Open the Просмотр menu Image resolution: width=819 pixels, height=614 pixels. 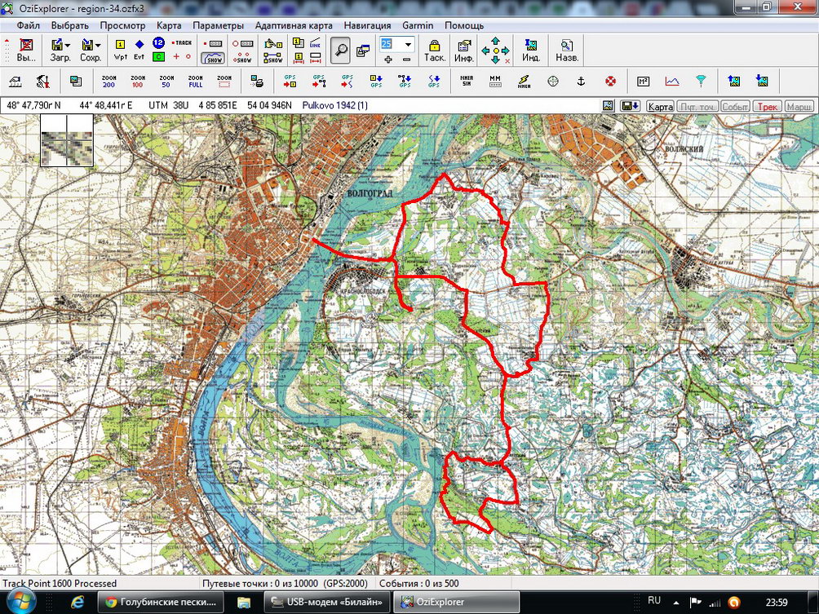coord(122,25)
